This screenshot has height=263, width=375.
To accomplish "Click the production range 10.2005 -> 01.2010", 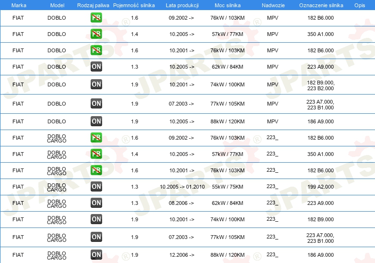I will pos(182,187).
